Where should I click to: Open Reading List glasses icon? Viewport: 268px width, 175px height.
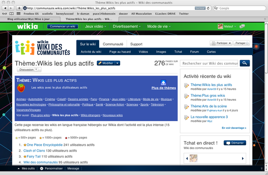[x=5, y=14]
